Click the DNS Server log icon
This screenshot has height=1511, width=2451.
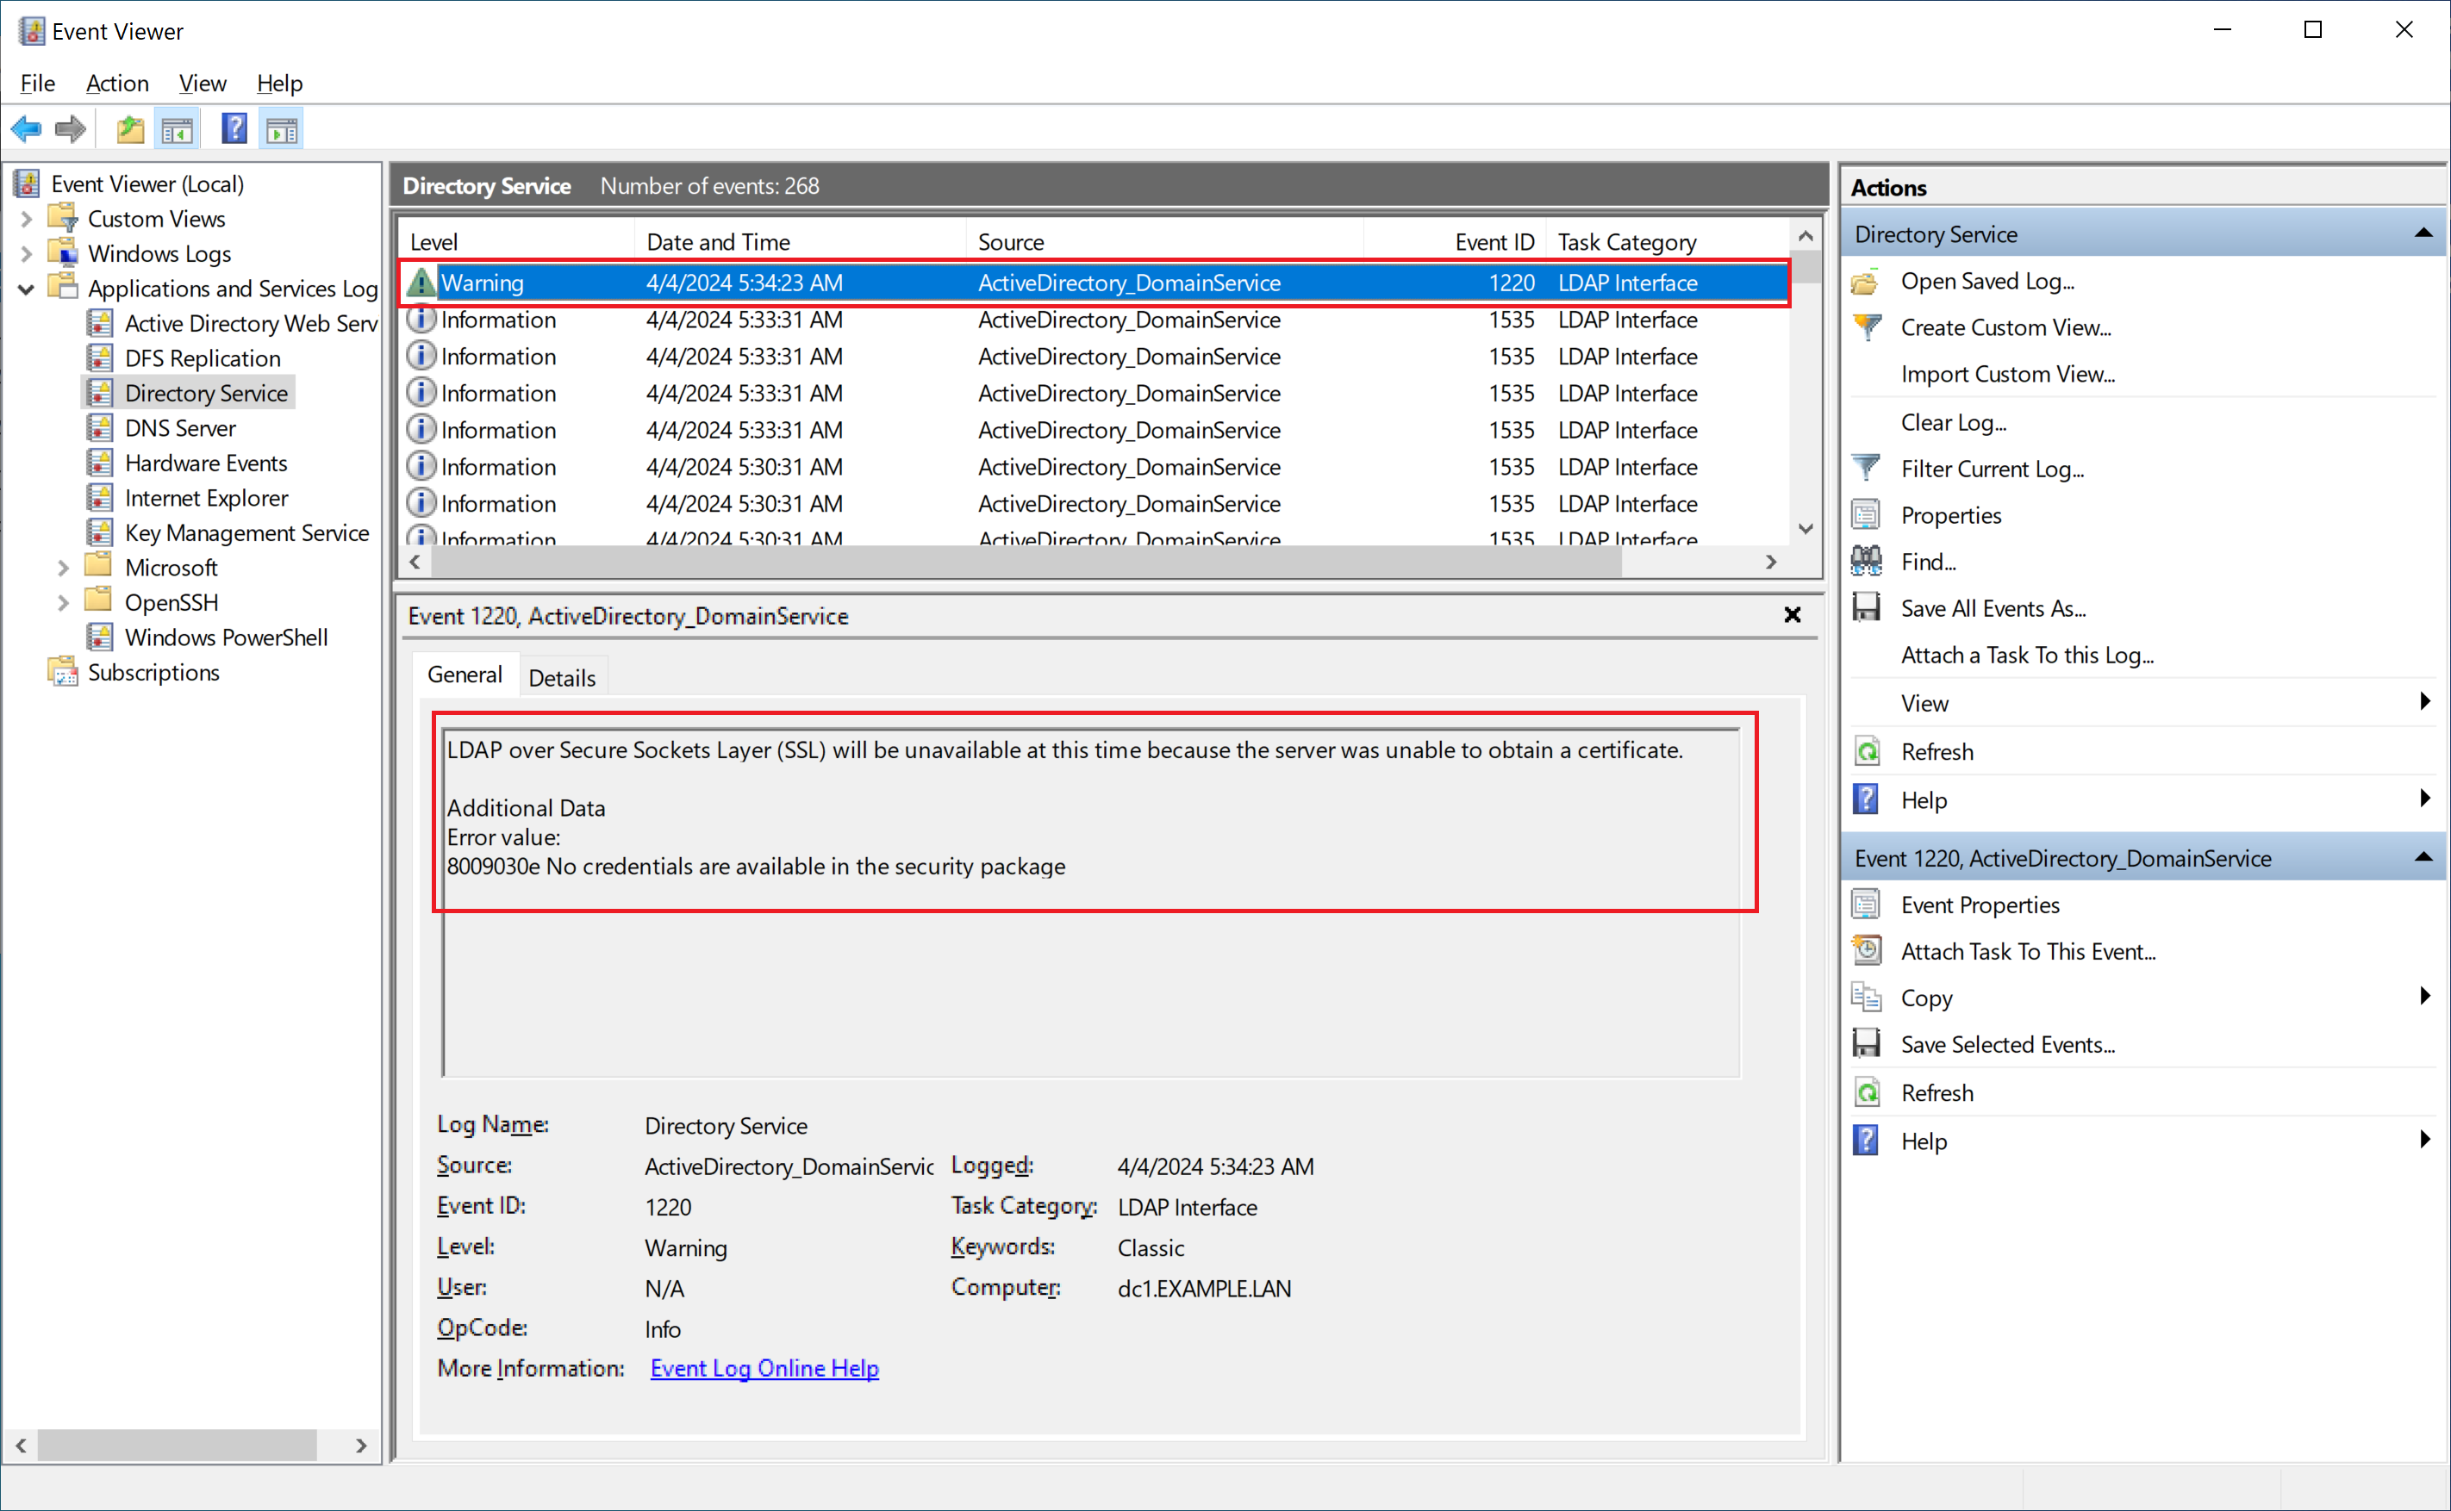(99, 428)
